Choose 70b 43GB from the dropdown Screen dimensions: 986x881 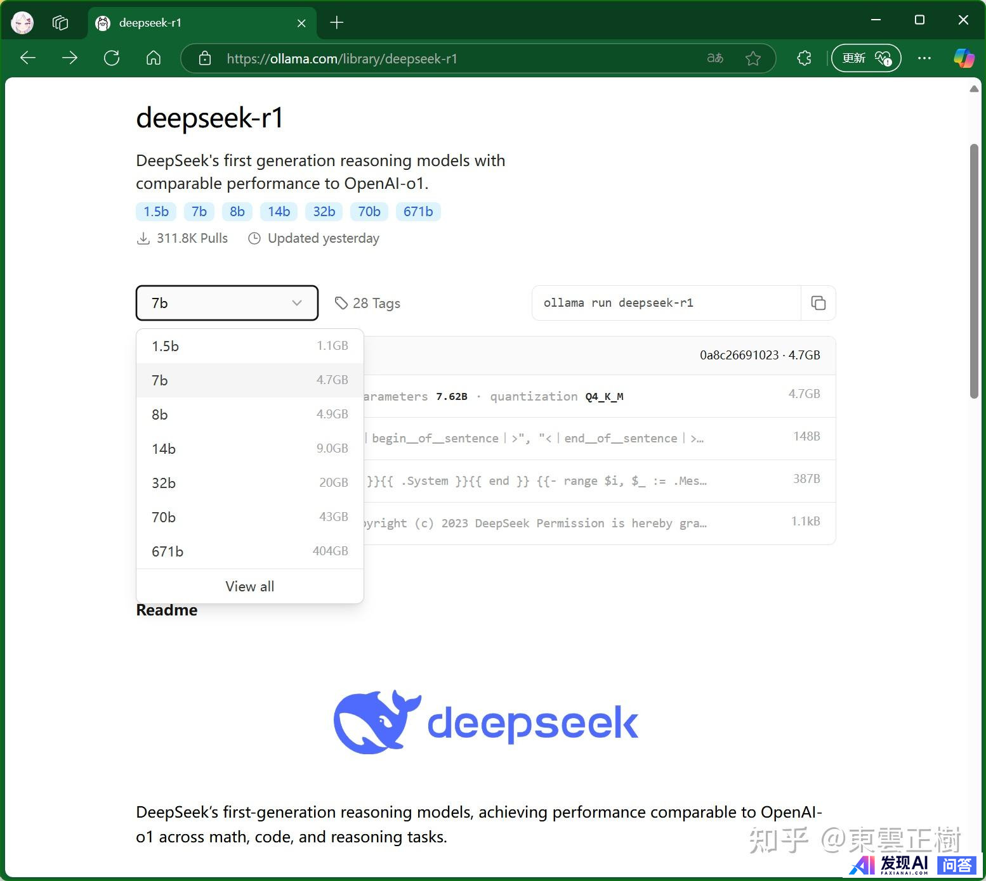tap(250, 517)
